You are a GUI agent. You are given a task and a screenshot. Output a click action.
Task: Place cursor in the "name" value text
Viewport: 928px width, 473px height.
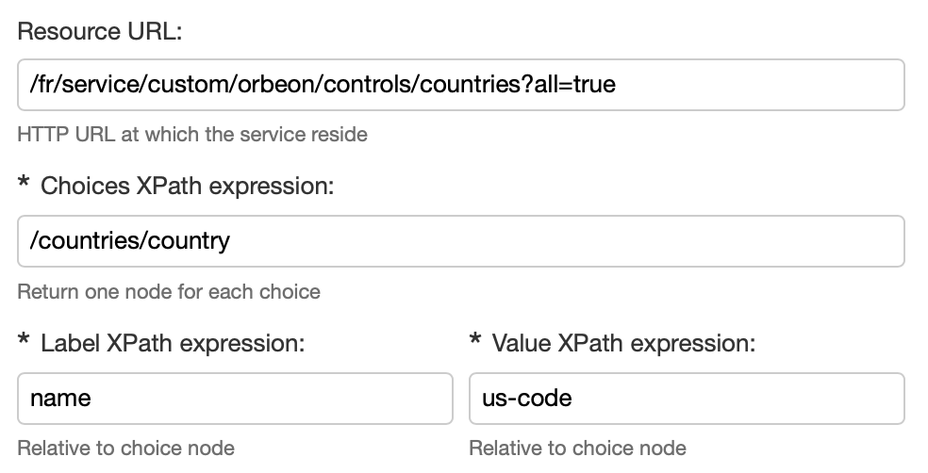tap(60, 399)
